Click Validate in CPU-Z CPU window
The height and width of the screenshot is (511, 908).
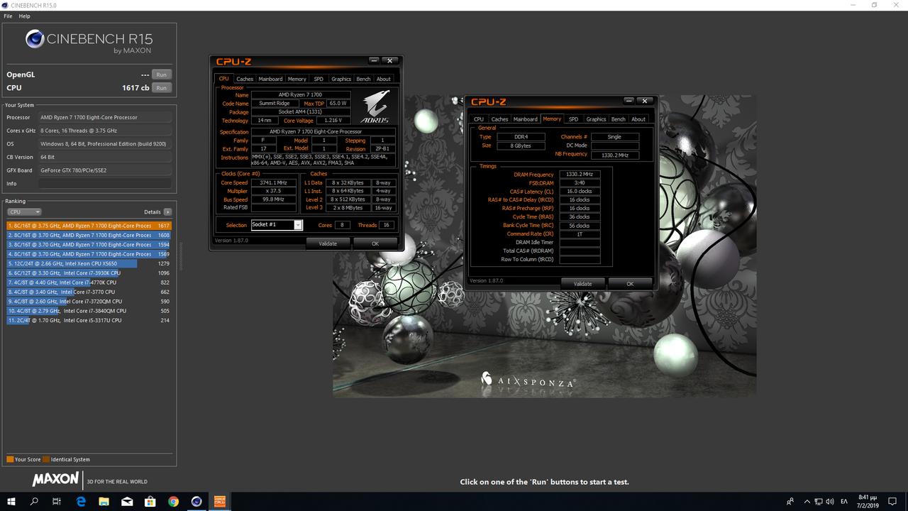(x=328, y=243)
